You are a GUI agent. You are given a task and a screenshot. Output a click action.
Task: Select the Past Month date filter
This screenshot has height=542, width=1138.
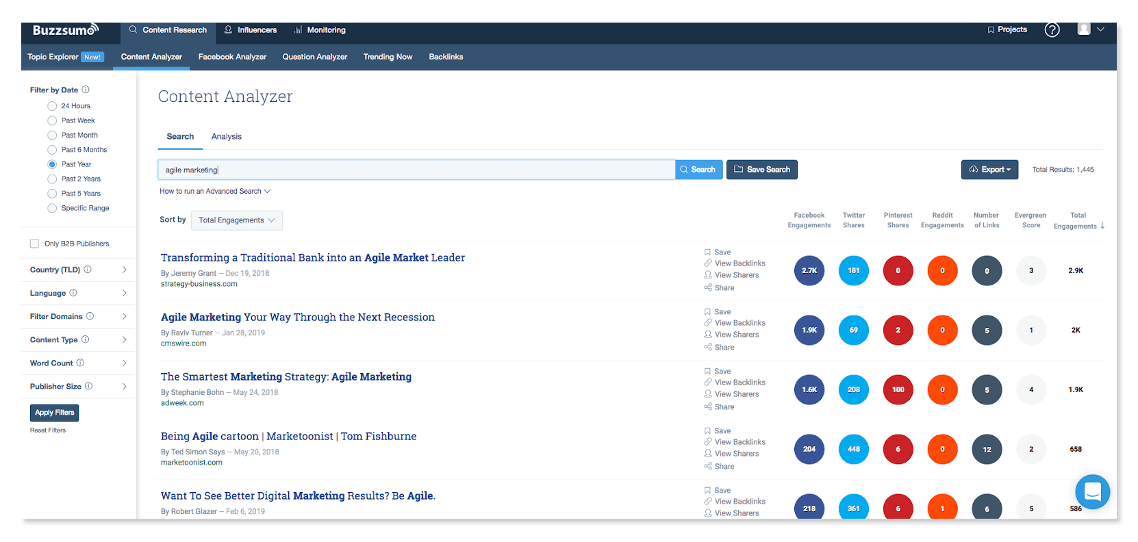coord(52,135)
